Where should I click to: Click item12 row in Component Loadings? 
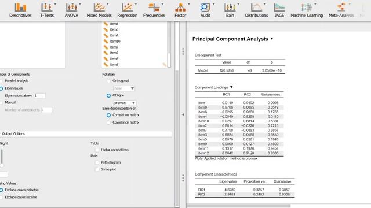239,153
